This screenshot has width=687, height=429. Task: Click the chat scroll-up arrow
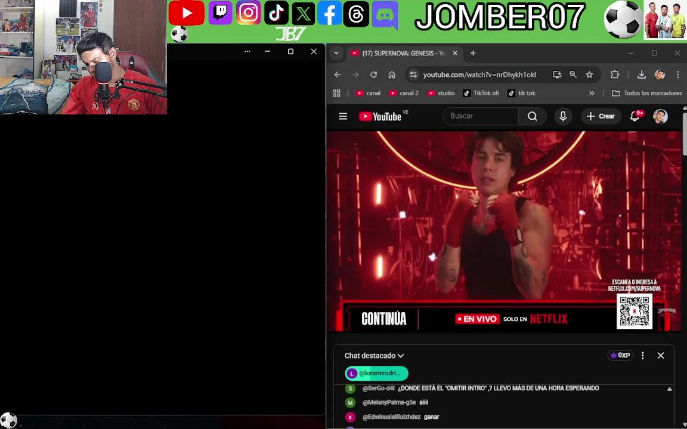(670, 388)
